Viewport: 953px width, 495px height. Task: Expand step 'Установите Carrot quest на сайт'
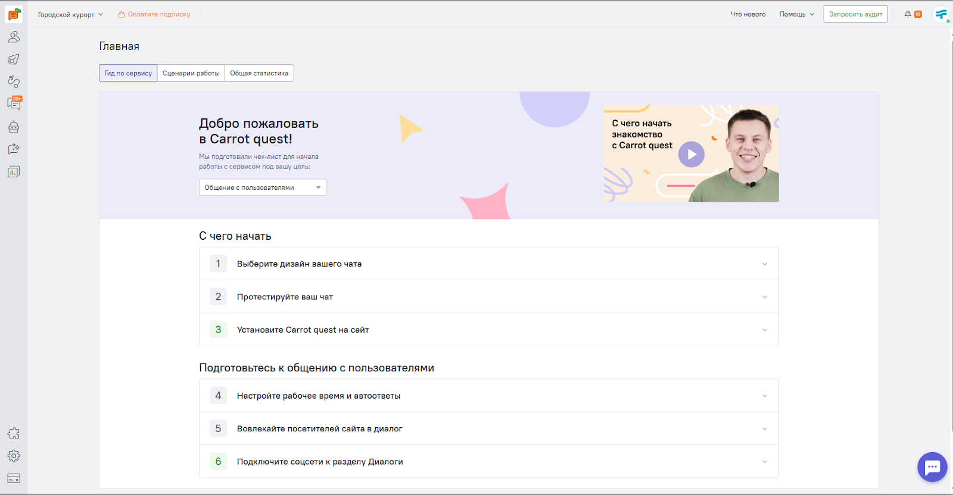click(x=488, y=330)
